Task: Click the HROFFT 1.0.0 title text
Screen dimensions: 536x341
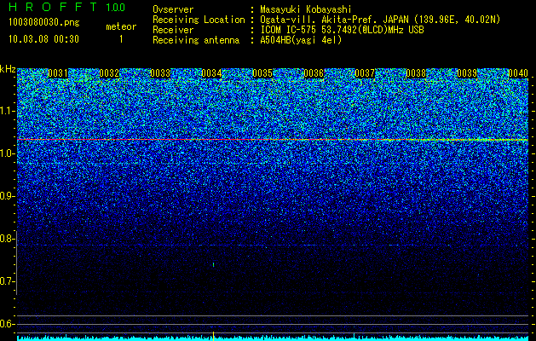Action: (67, 7)
